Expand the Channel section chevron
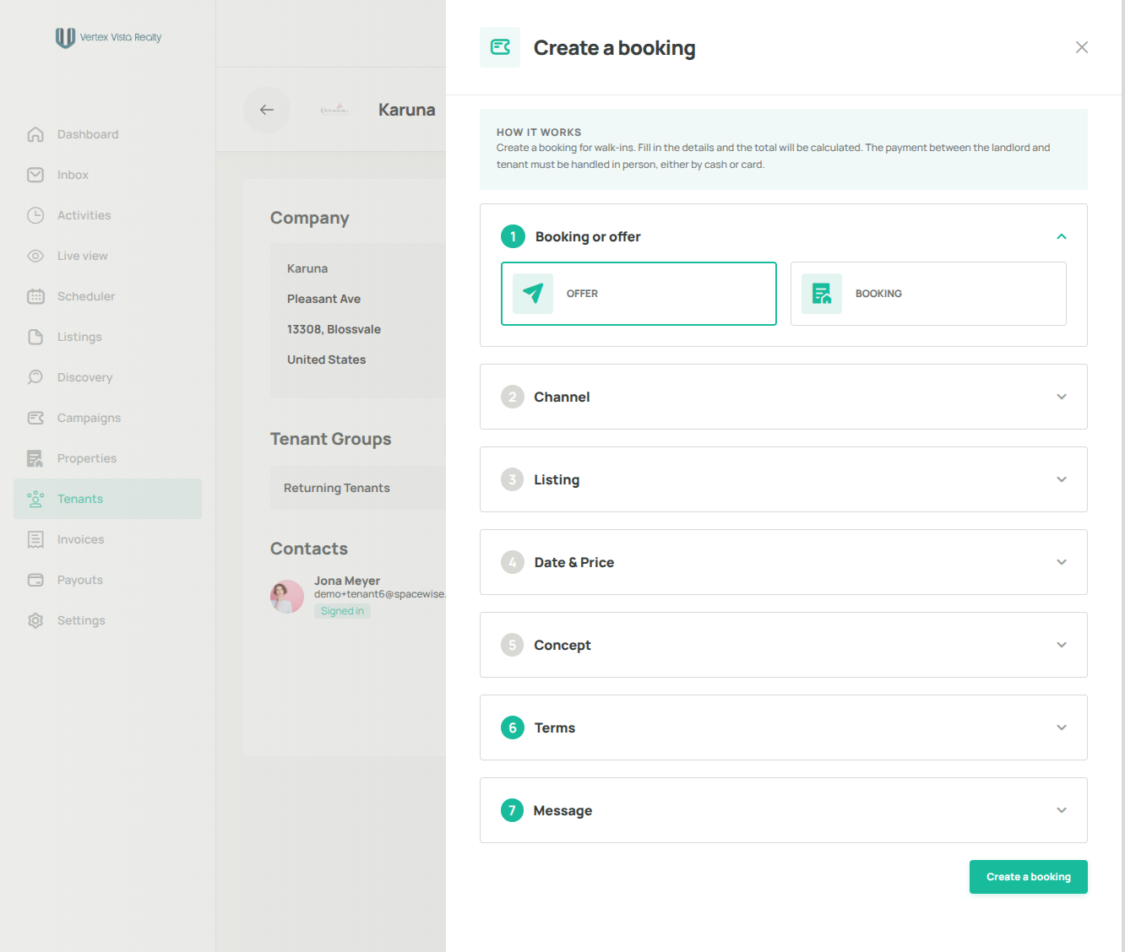 [x=1062, y=397]
